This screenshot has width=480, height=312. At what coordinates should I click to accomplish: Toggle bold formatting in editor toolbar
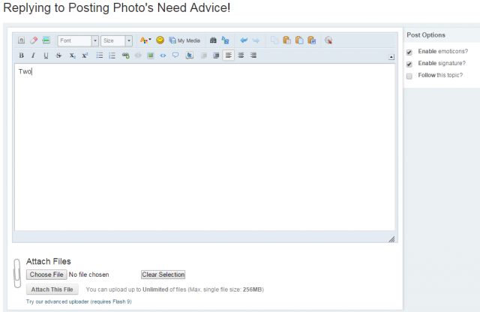tap(21, 55)
